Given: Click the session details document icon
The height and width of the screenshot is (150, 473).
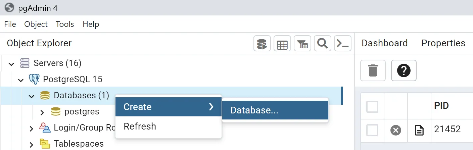Looking at the screenshot, I should (x=419, y=130).
